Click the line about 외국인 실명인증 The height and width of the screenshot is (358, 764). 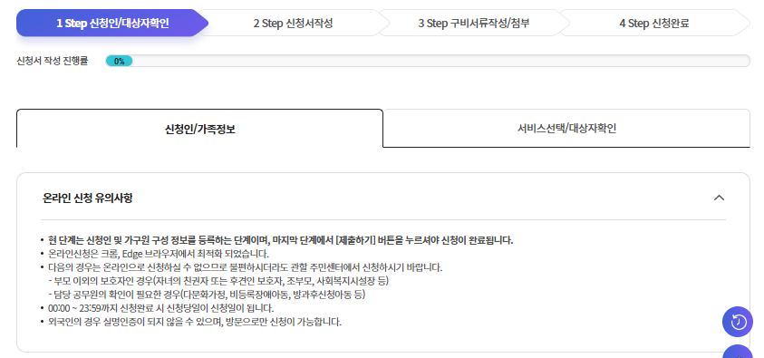coord(195,322)
